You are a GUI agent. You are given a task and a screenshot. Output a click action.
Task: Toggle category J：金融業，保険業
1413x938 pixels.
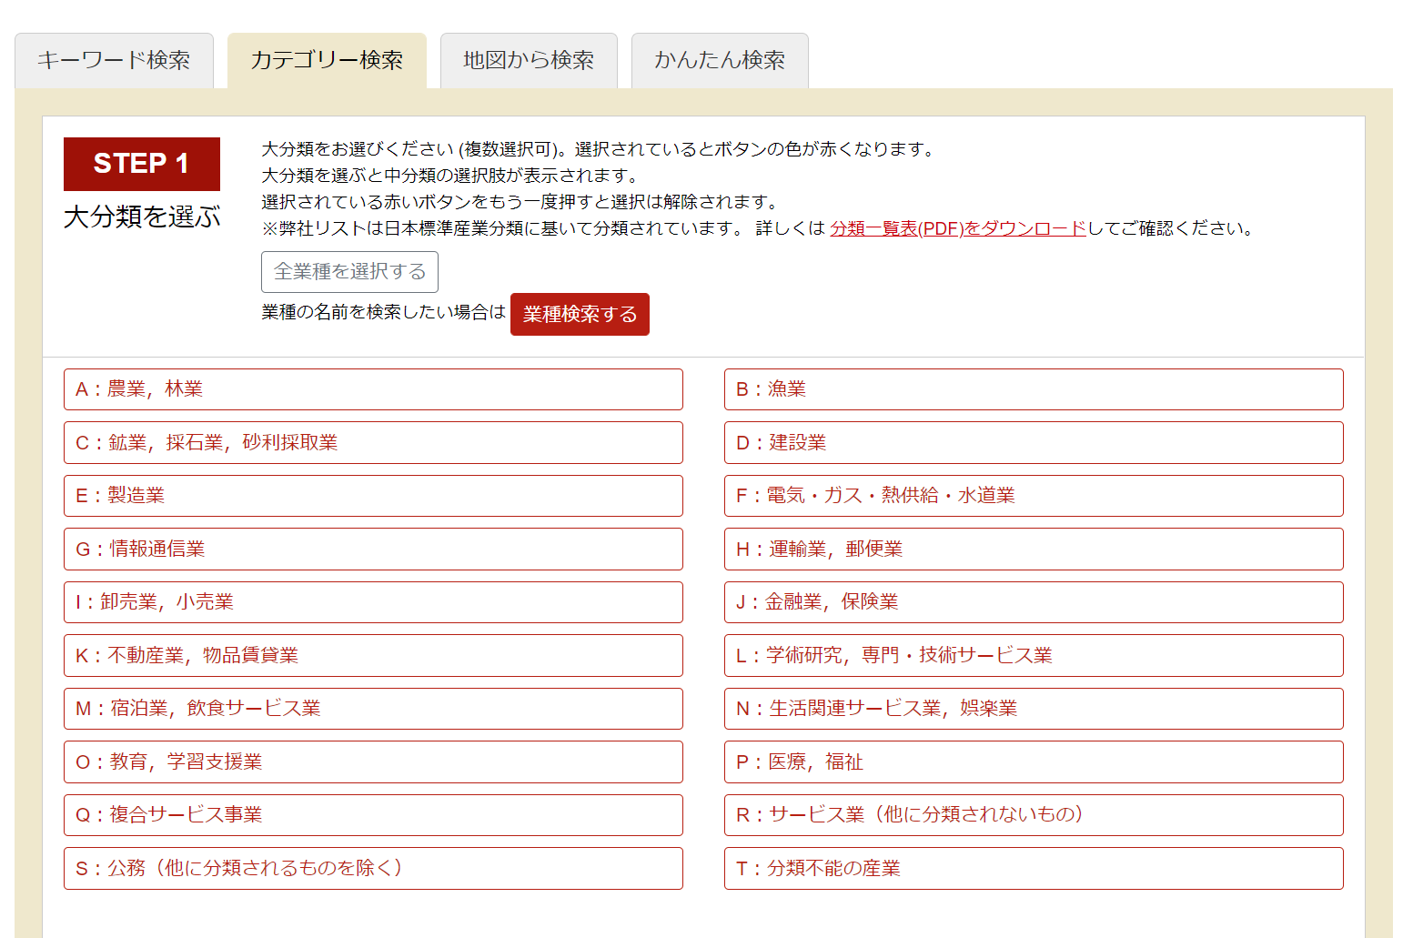point(1033,602)
